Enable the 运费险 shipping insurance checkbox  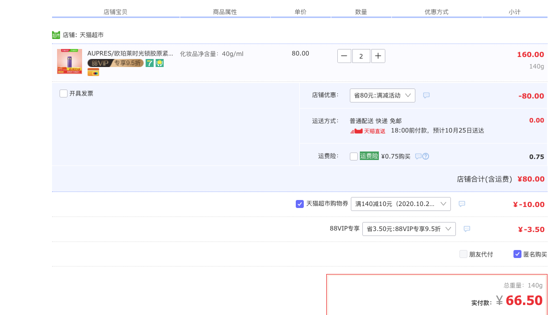[354, 156]
